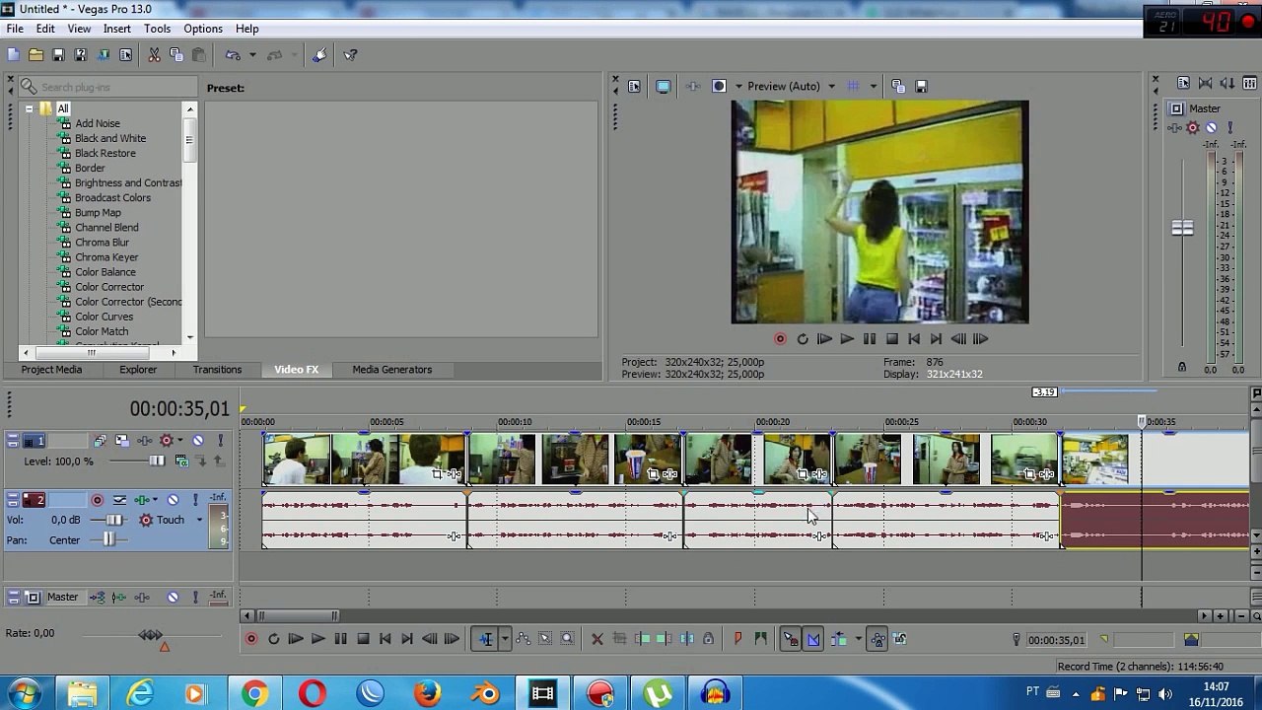This screenshot has width=1262, height=710.
Task: Switch to Project Media tab
Action: click(51, 369)
